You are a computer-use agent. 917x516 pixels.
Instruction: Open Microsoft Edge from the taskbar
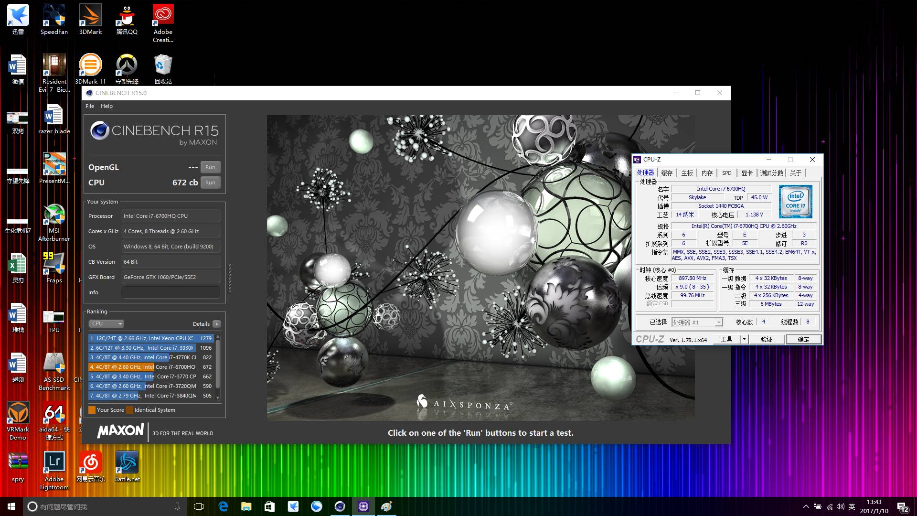click(223, 506)
